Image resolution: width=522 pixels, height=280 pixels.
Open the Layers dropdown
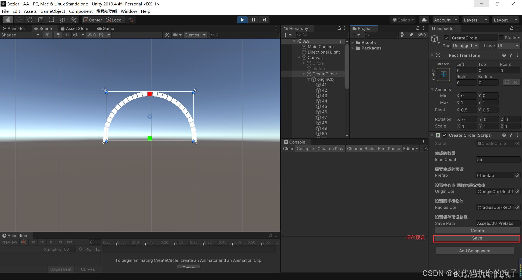475,20
